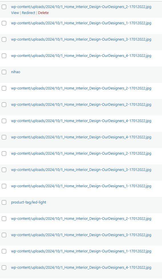Open the topmost OurDesigners_3 image link
Viewport: 162px width, 279px height.
81,39
